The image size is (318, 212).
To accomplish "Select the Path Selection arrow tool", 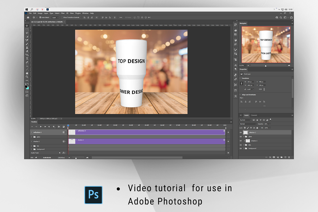I will (x=27, y=66).
